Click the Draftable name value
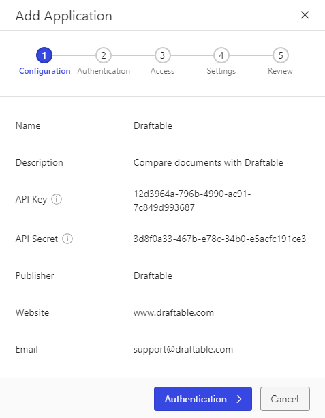This screenshot has height=418, width=325. [153, 125]
